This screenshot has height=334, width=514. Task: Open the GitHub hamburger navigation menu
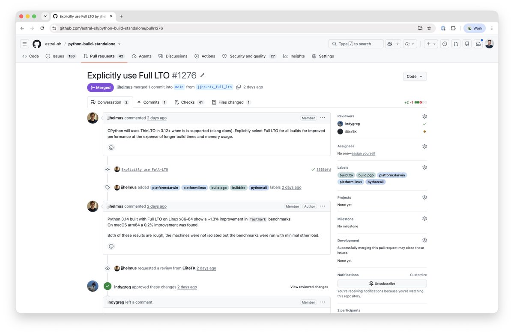point(25,44)
